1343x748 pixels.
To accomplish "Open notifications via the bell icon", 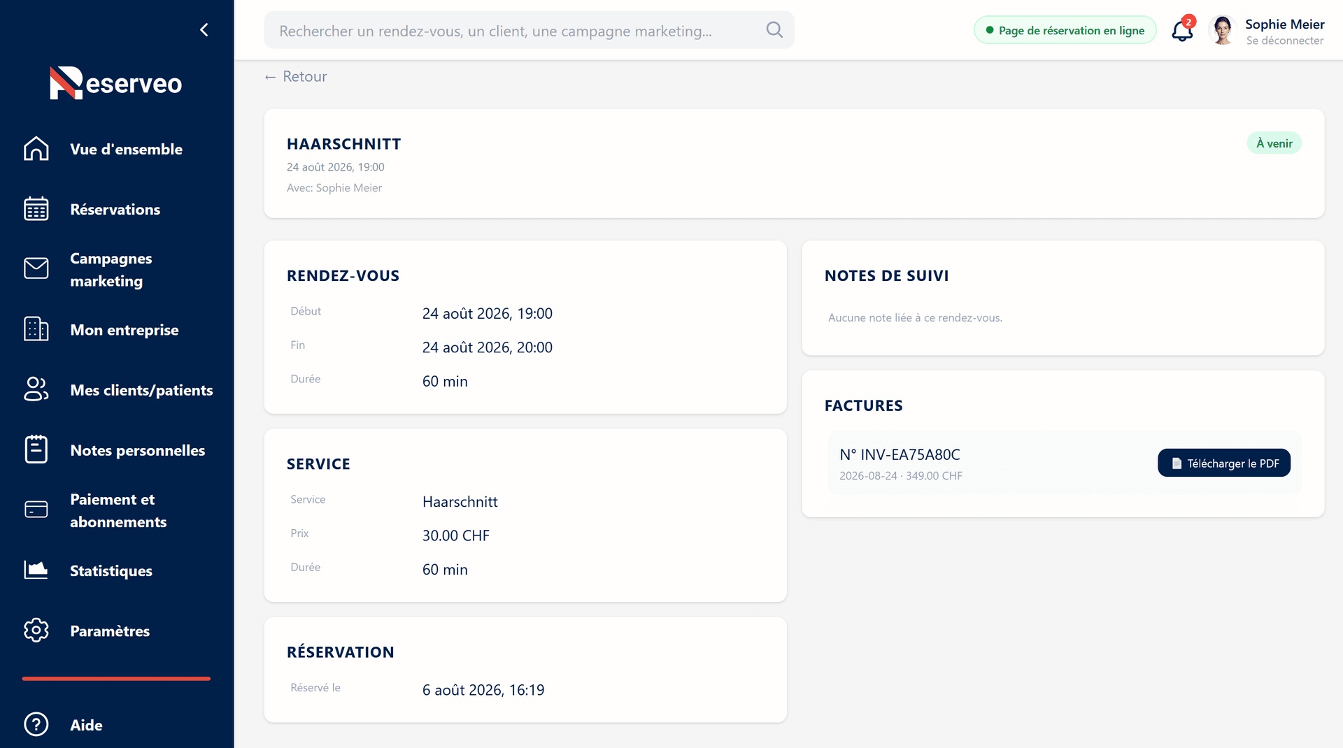I will (x=1182, y=30).
